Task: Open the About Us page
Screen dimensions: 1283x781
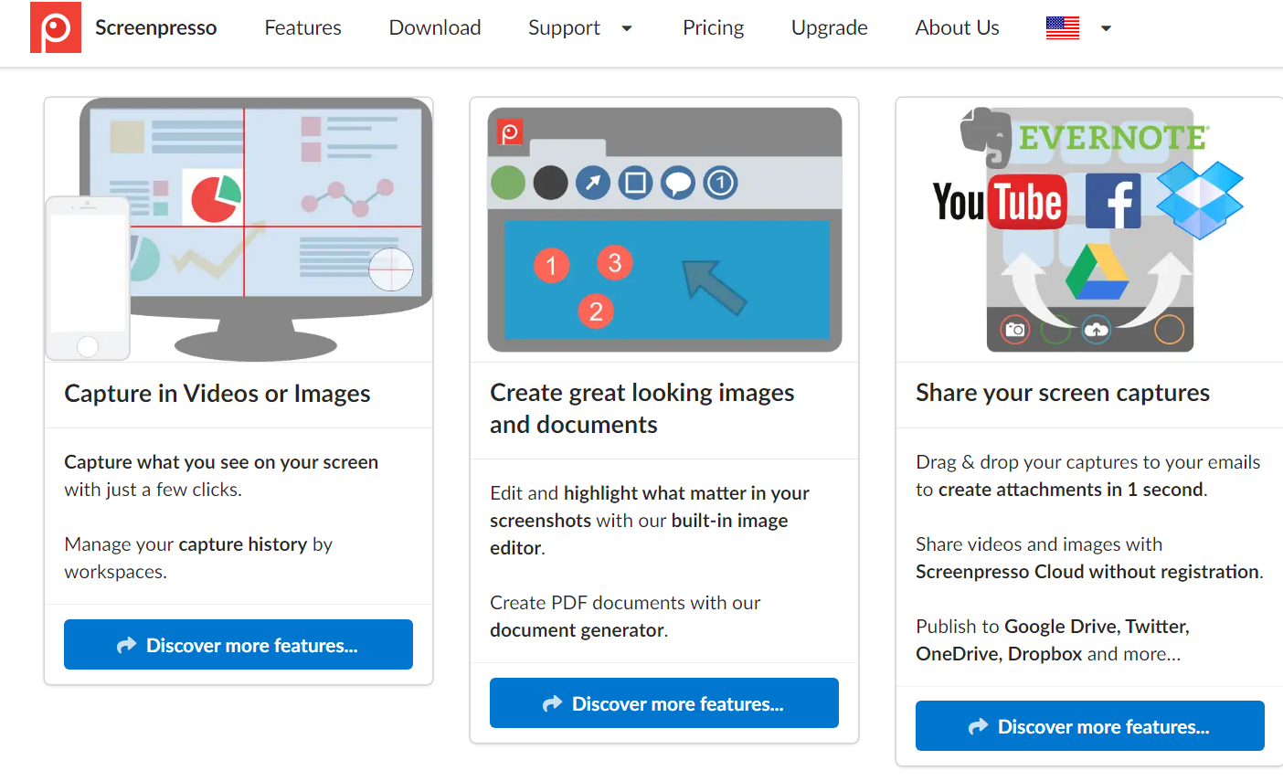Action: (x=958, y=27)
